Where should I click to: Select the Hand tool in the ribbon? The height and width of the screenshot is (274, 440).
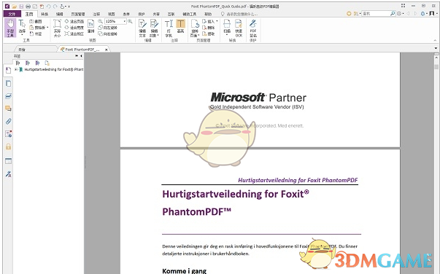point(10,28)
